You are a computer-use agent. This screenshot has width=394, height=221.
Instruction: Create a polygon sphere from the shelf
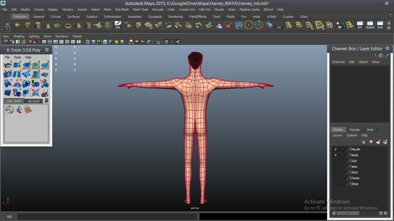pyautogui.click(x=18, y=25)
